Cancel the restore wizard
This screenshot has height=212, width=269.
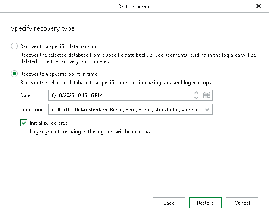coord(242,203)
